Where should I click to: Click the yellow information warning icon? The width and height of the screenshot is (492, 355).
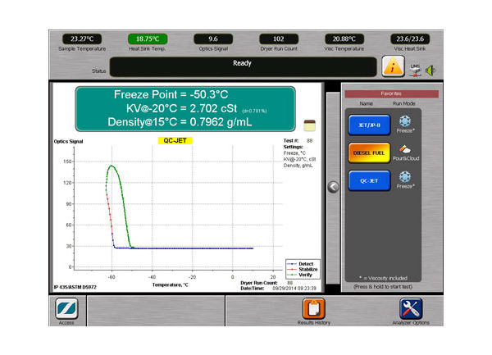393,66
